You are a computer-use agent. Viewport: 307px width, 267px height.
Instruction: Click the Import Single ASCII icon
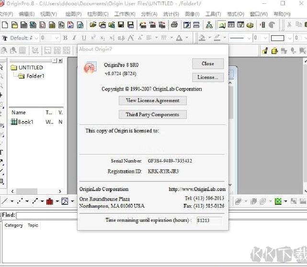pos(152,25)
